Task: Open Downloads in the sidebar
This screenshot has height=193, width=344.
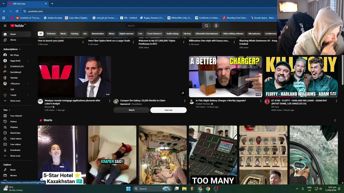Action: click(x=16, y=150)
